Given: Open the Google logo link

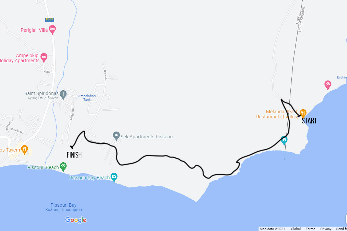Looking at the screenshot, I should pos(76,220).
